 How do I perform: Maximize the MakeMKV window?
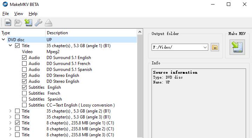(229, 4)
